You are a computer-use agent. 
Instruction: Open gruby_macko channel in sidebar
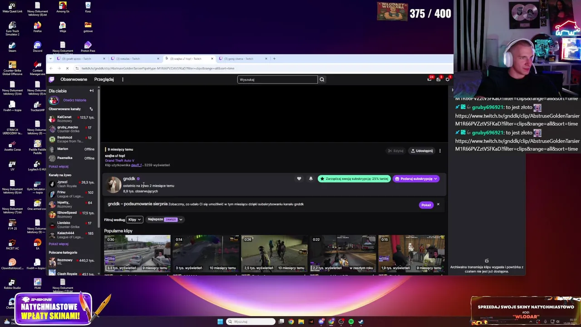pyautogui.click(x=72, y=129)
